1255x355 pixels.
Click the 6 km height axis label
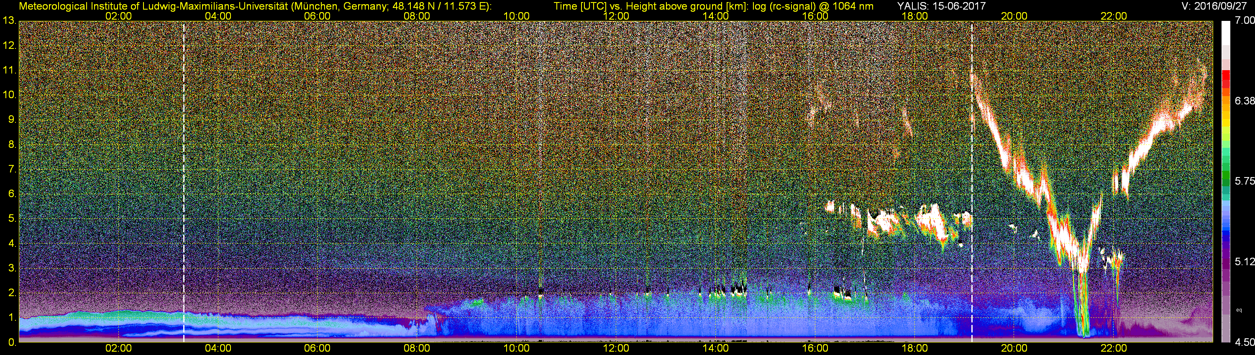pyautogui.click(x=12, y=194)
